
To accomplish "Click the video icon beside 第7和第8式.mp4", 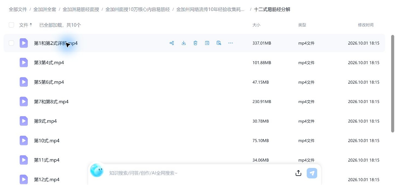I will [24, 102].
